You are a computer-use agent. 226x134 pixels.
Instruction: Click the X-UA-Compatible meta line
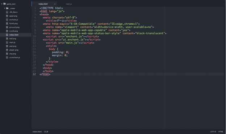point(91,24)
